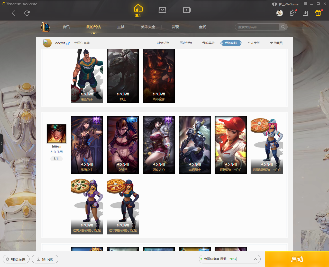
Task: Click the hero search input field
Action: click(257, 27)
